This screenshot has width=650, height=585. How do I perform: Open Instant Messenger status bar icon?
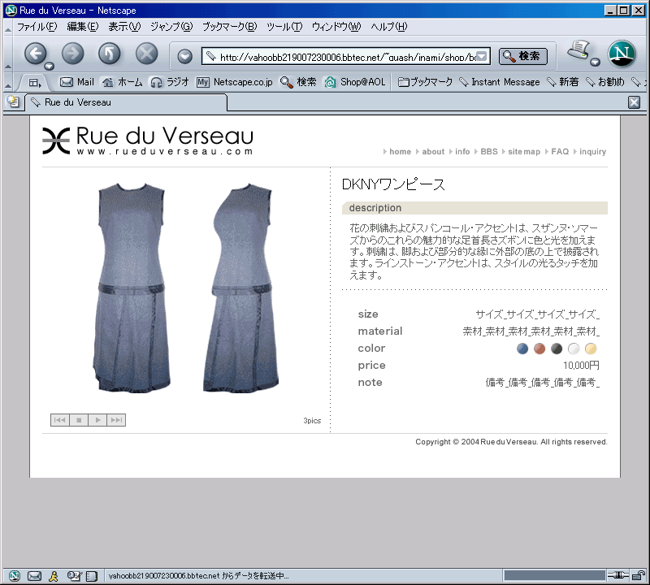coord(54,575)
